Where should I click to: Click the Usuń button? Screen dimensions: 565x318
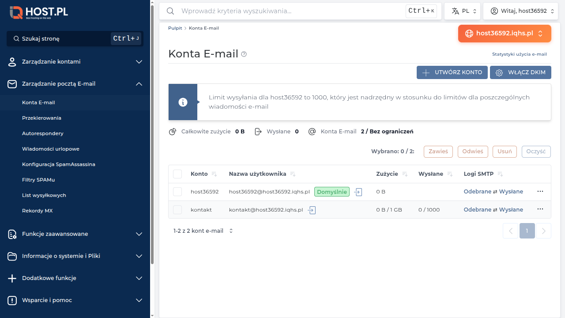[x=505, y=151]
